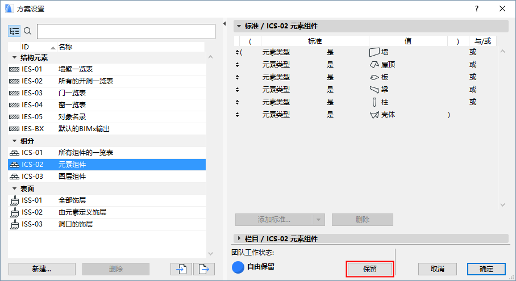Screen dimensions: 516x281
Task: Select the 所有的开洞一览表 scheme
Action: 107,81
